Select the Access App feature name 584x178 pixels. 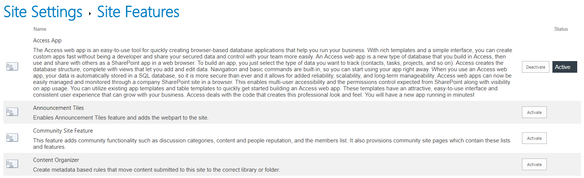(x=47, y=40)
